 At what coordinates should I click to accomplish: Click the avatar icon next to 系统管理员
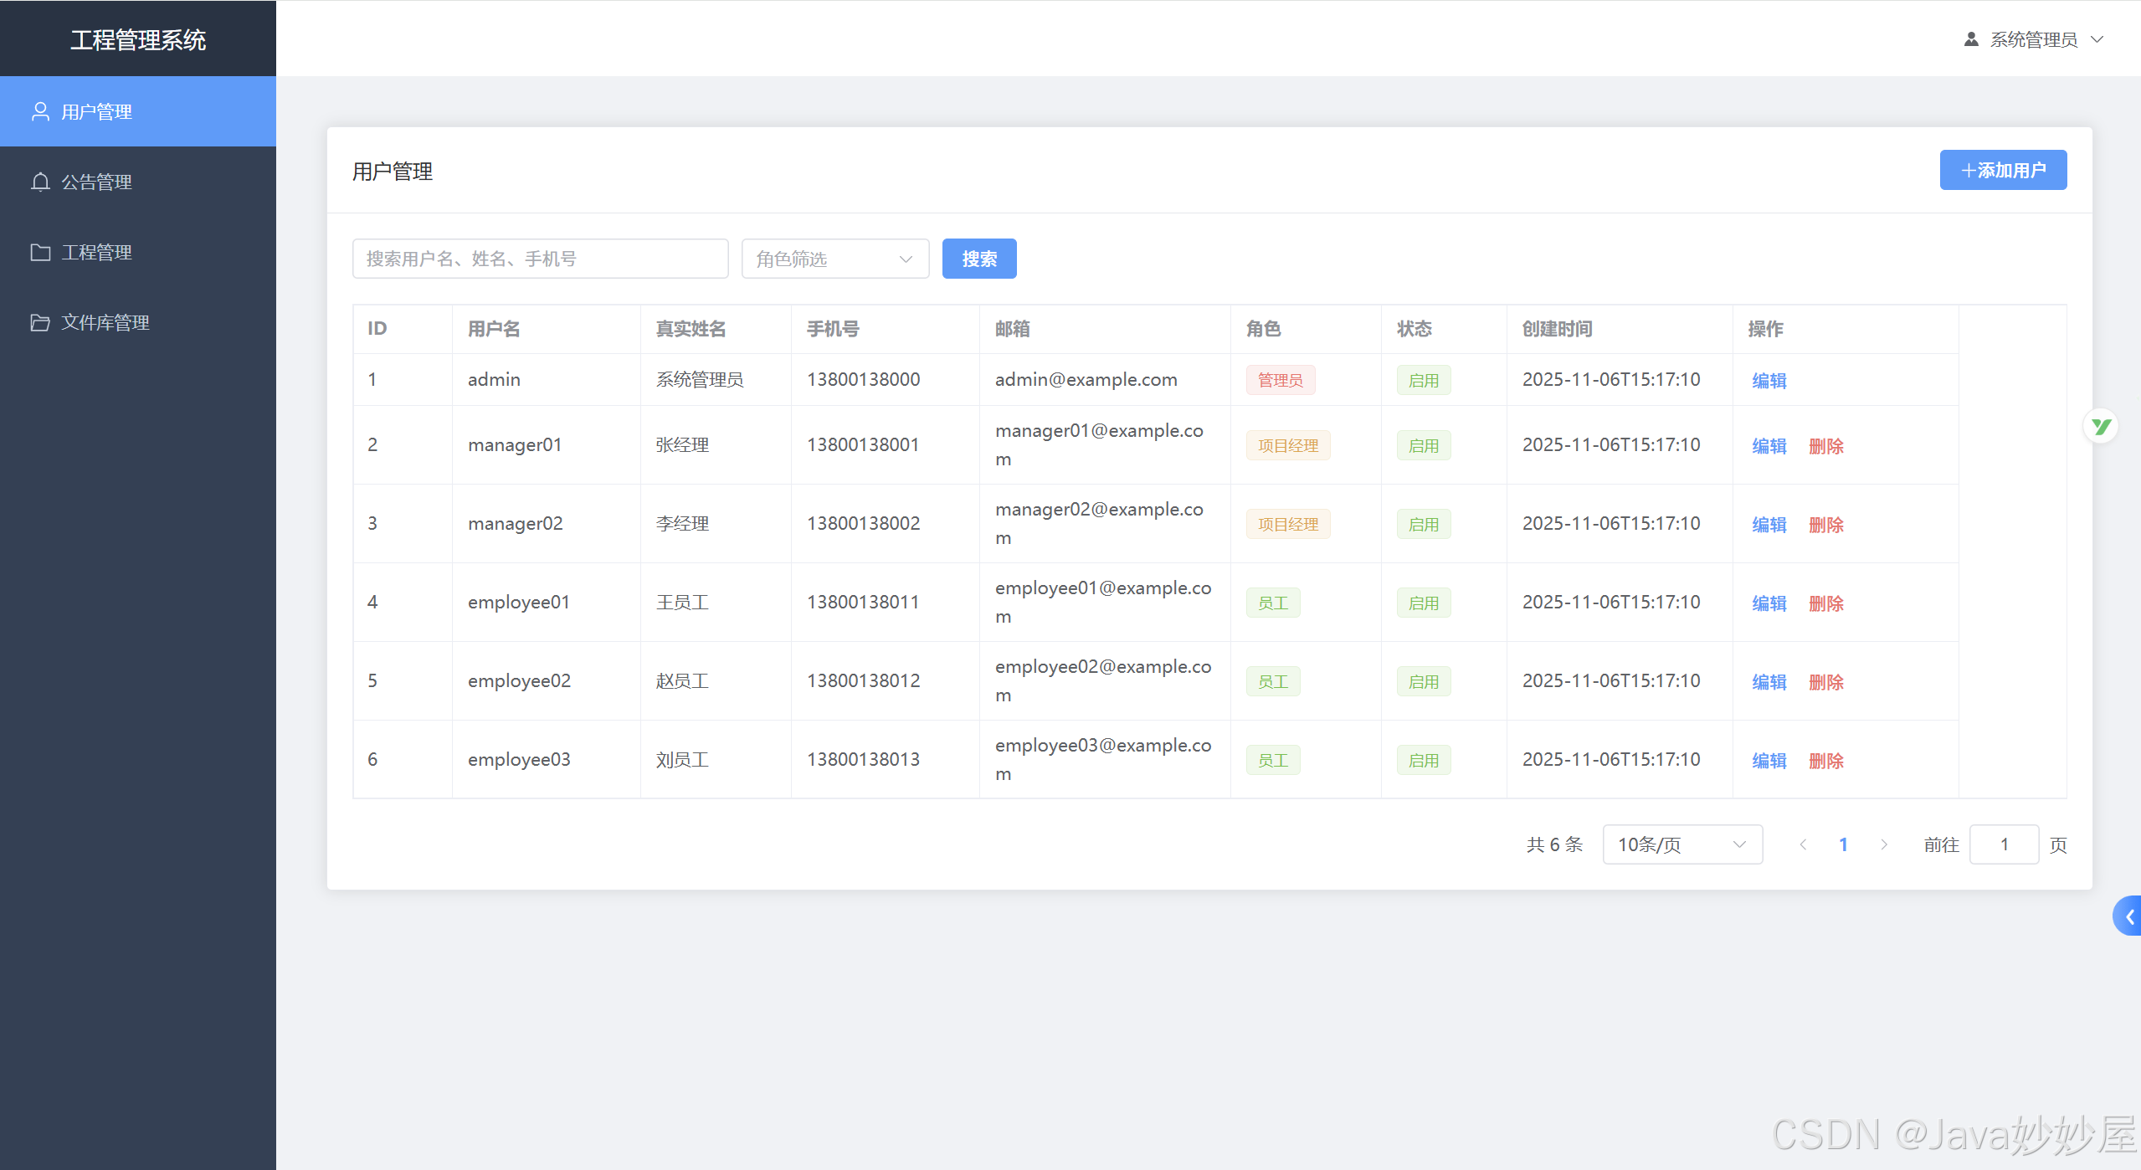point(1971,39)
